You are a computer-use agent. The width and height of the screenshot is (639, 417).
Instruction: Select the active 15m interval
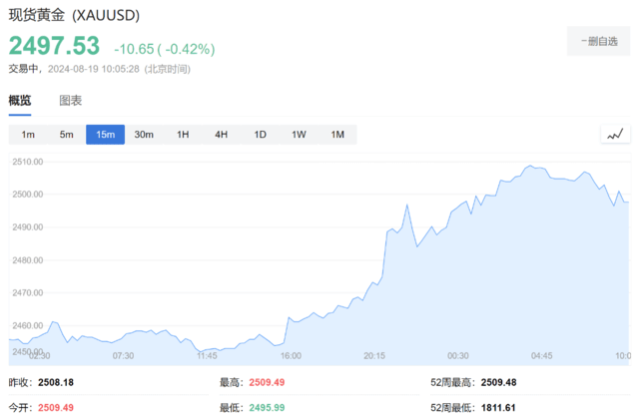[x=105, y=135]
